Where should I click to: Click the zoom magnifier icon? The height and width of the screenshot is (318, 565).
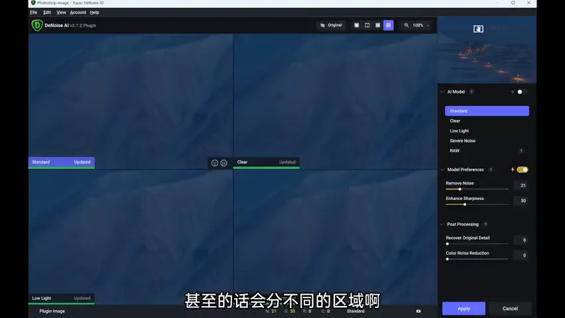point(406,25)
